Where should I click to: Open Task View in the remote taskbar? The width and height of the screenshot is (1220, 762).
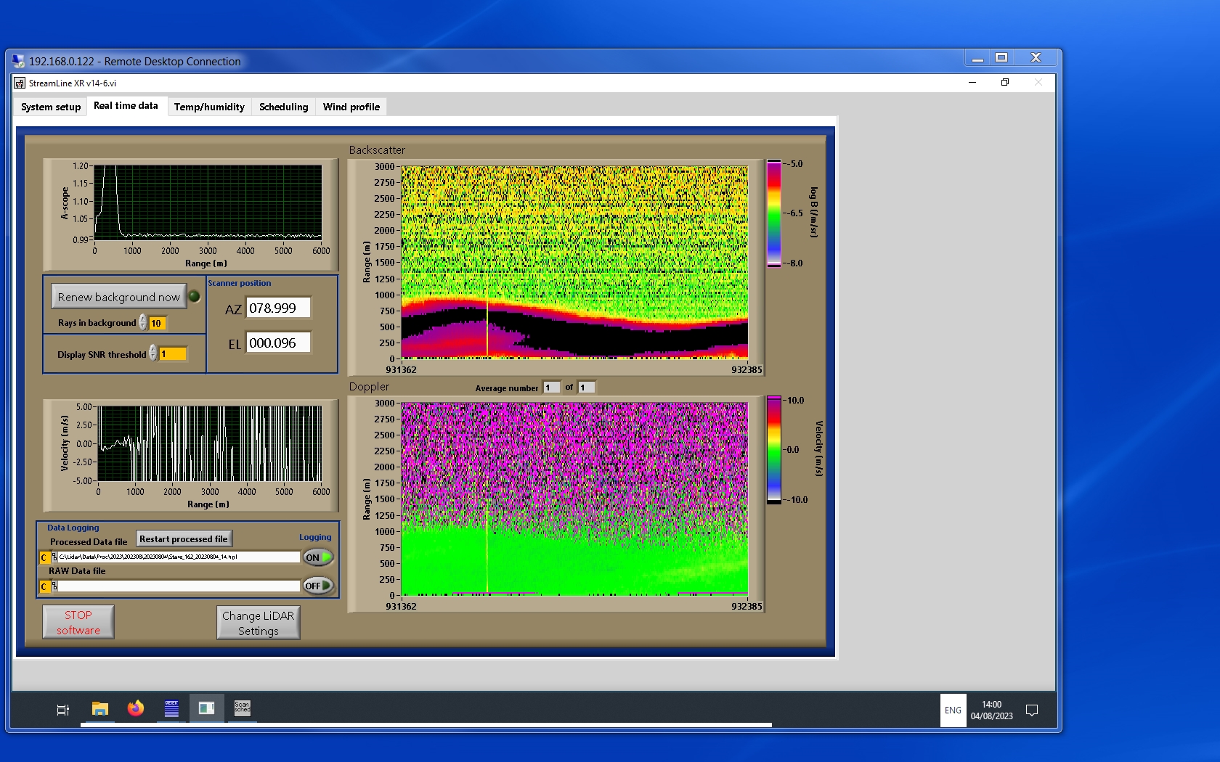tap(63, 710)
